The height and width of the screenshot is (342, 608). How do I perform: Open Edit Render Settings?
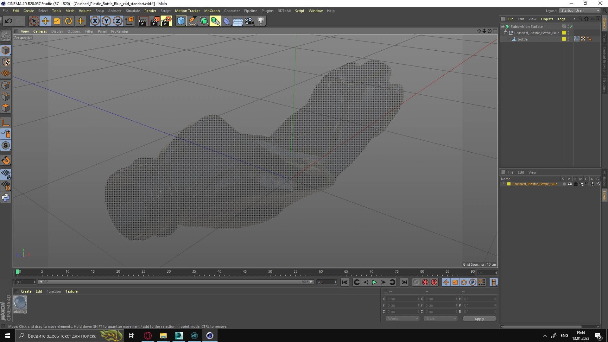167,21
